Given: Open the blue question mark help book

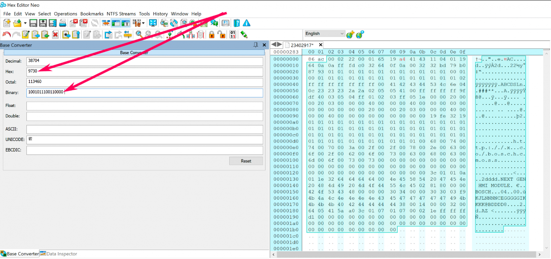Looking at the screenshot, I should click(x=237, y=23).
